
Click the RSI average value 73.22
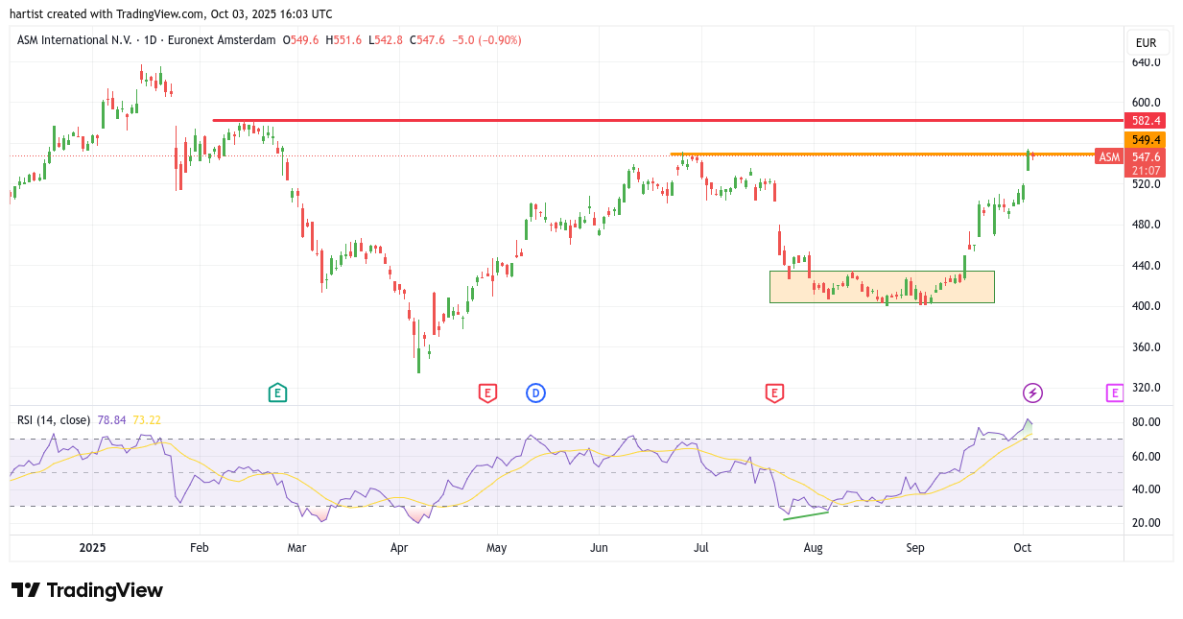click(147, 419)
